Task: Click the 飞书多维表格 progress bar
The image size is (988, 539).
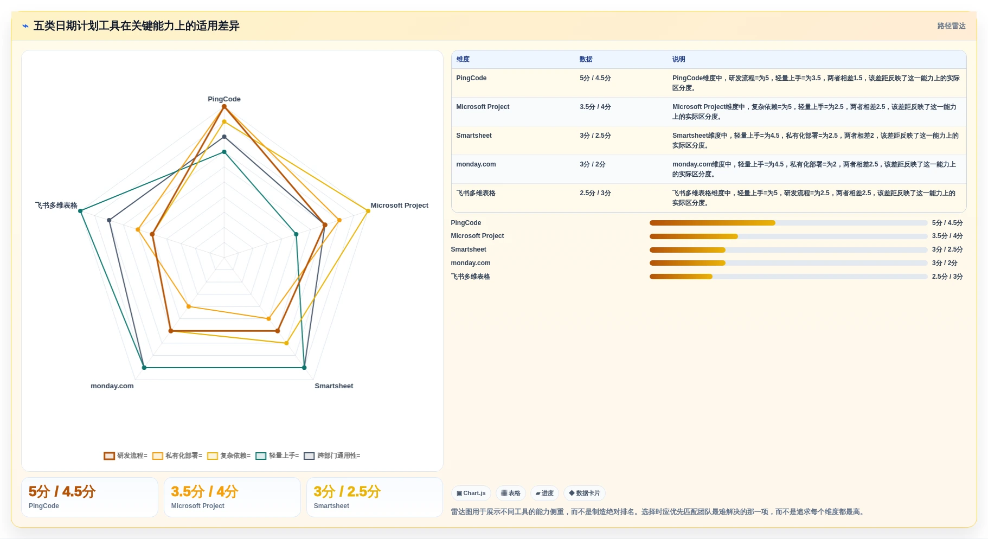Action: click(788, 277)
